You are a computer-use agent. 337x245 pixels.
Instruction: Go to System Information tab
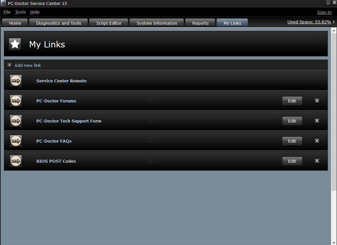(157, 23)
